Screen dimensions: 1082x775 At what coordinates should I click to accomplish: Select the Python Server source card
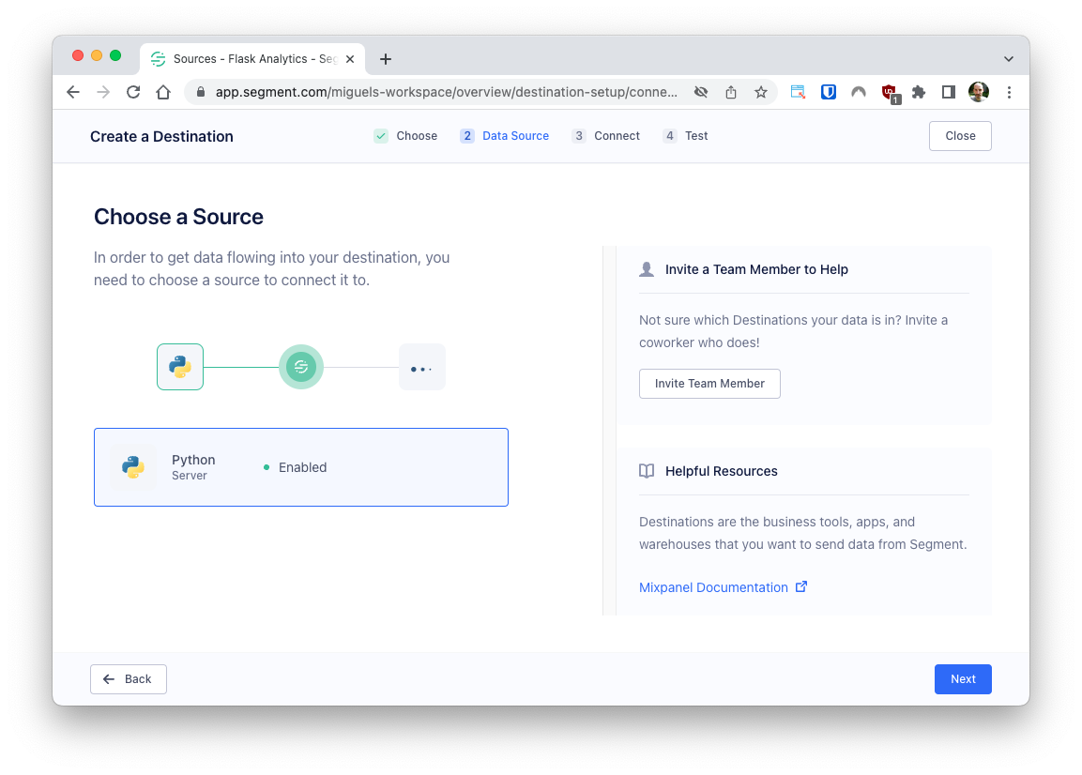coord(301,467)
